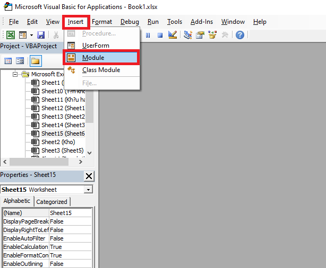The width and height of the screenshot is (326, 268).
Task: Click the DisplayPageBreak property value False
Action: tap(70, 221)
